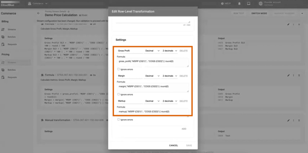The image size is (308, 153).
Task: Open the Decimal type dropdown for Gross Profit
Action: (152, 51)
